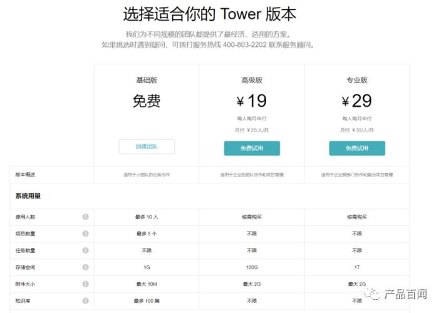The width and height of the screenshot is (441, 313).
Task: Click the 100G storage cell
Action: point(252,267)
